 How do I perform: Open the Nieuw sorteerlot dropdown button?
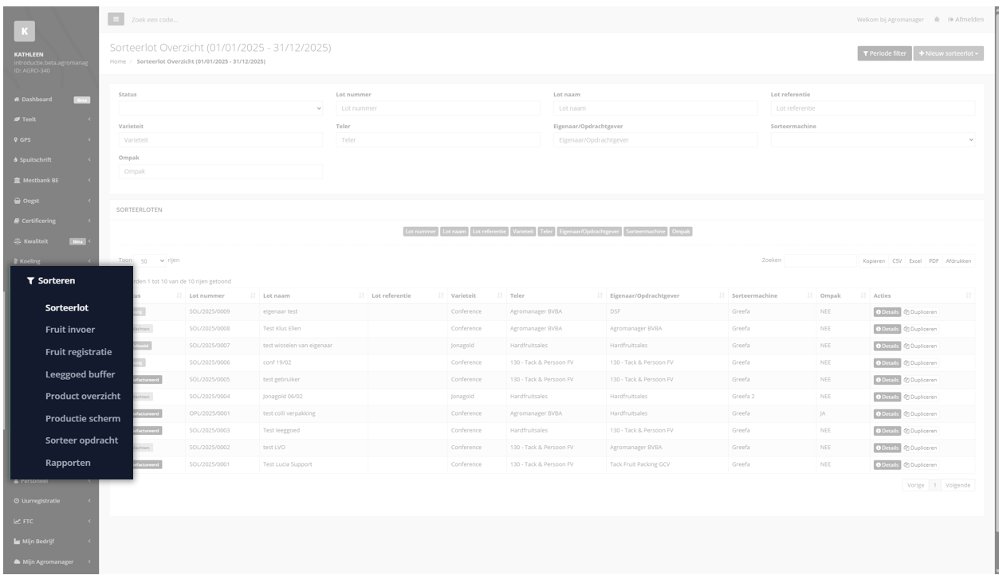pos(948,53)
